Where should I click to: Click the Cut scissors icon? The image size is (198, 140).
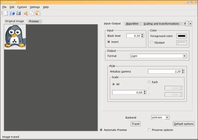26,13
